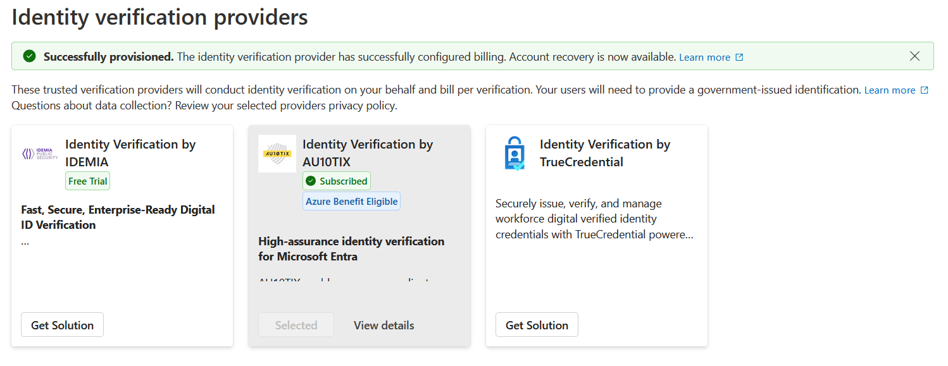
Task: Click the IDEMIA Public Security logo
Action: [40, 154]
